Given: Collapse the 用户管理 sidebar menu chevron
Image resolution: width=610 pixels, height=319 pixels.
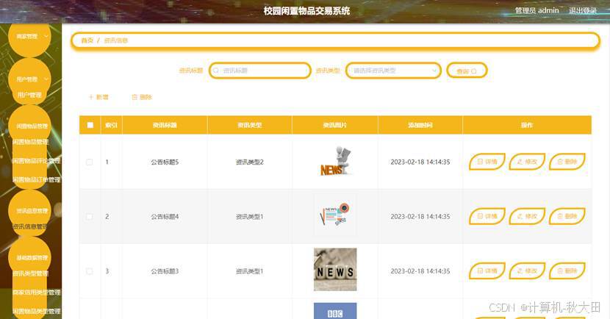Looking at the screenshot, I should tap(46, 79).
